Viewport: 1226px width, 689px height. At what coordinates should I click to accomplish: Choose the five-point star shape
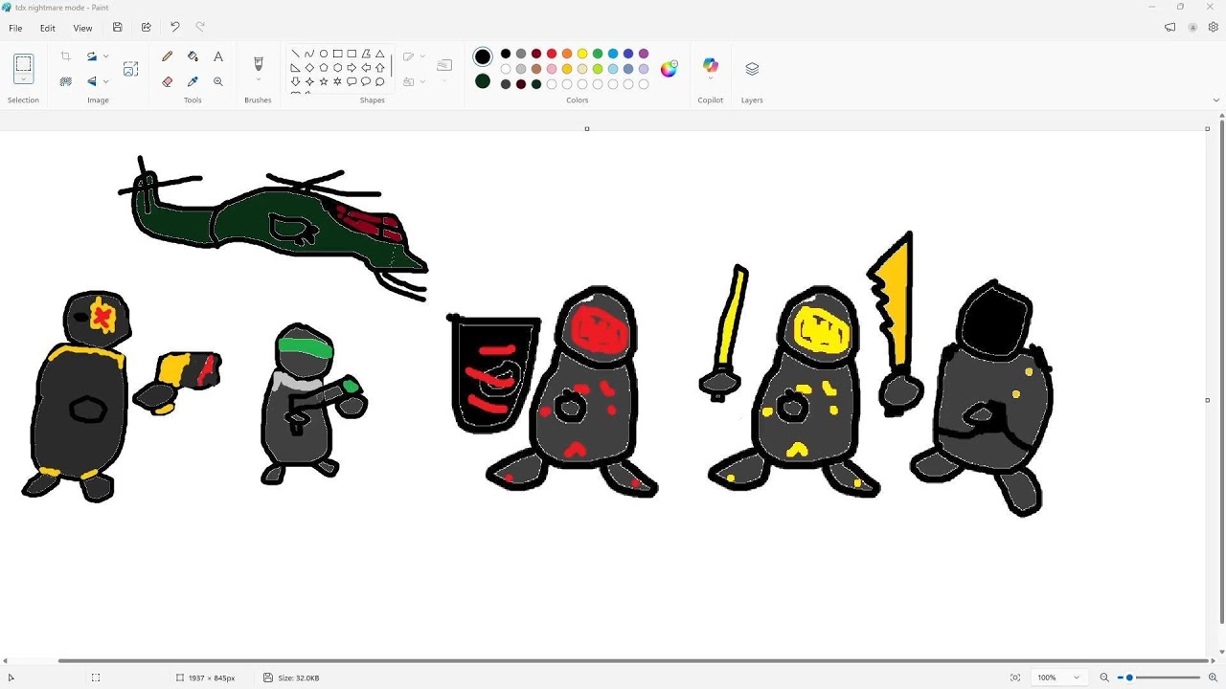pyautogui.click(x=324, y=82)
